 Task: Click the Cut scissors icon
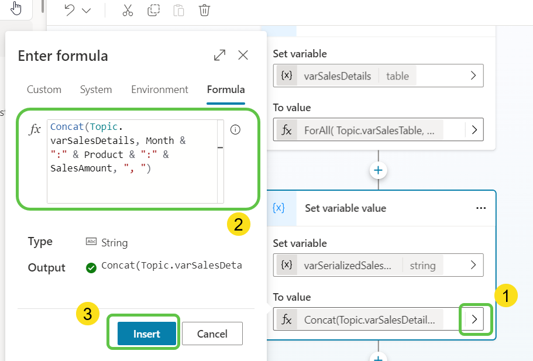click(128, 11)
